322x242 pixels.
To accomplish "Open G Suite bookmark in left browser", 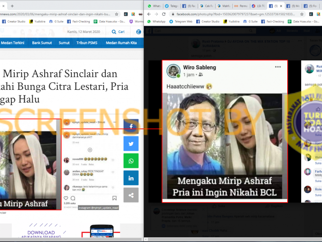I will 56,21.
